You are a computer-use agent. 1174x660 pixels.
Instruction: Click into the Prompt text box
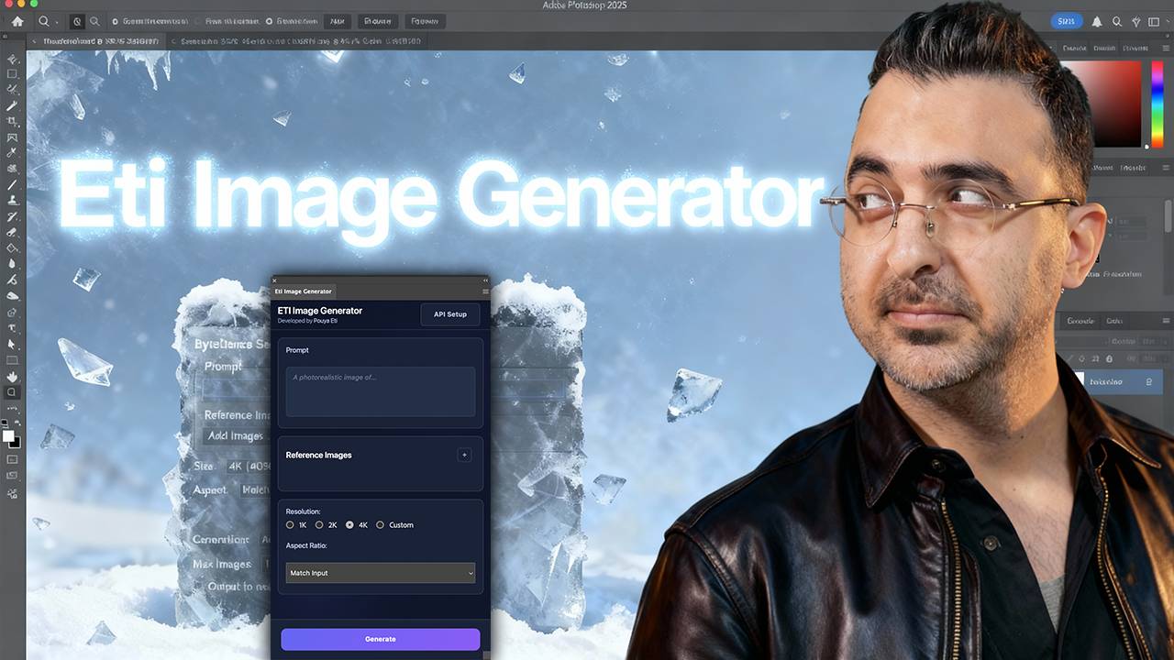(x=381, y=391)
